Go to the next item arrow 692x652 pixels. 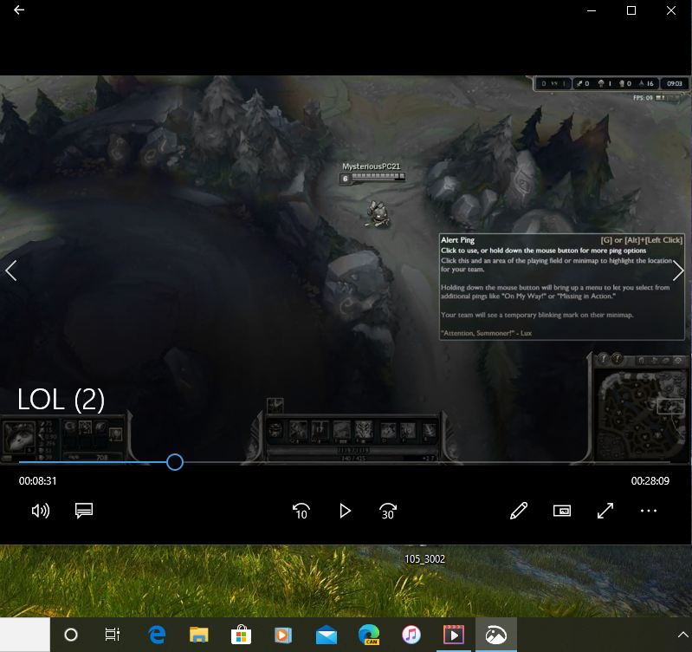pyautogui.click(x=678, y=271)
